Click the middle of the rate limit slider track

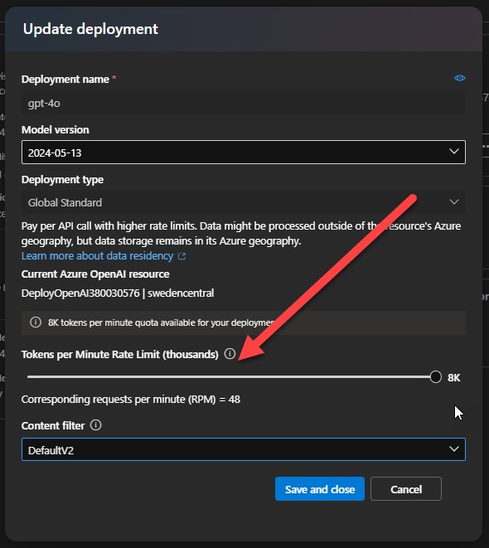(x=230, y=377)
